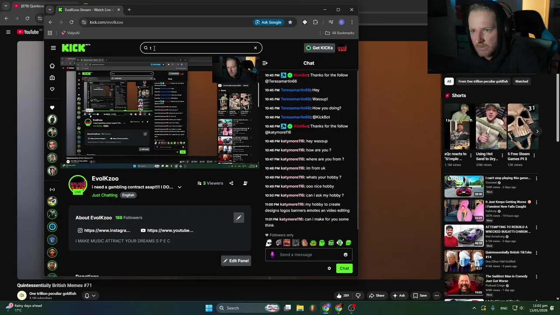
Task: Open Get KICKs button
Action: [x=319, y=48]
